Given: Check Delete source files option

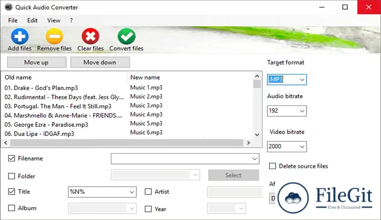Looking at the screenshot, I should point(273,166).
